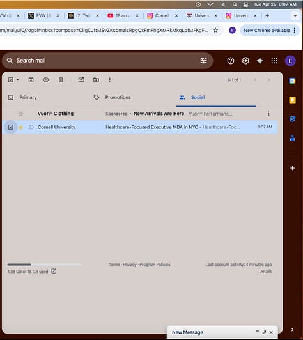
Task: Unstar the Cornell University email
Action: coord(21,127)
